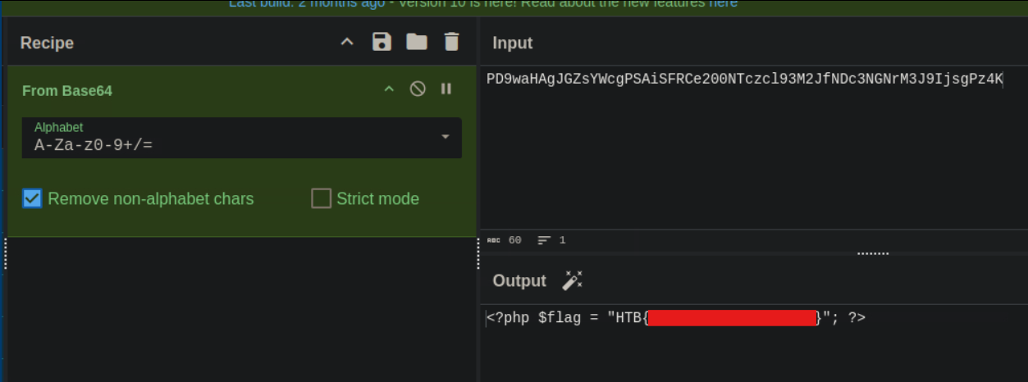Set a breakpoint on From Base64
Viewport: 1028px width, 382px height.
tap(446, 89)
